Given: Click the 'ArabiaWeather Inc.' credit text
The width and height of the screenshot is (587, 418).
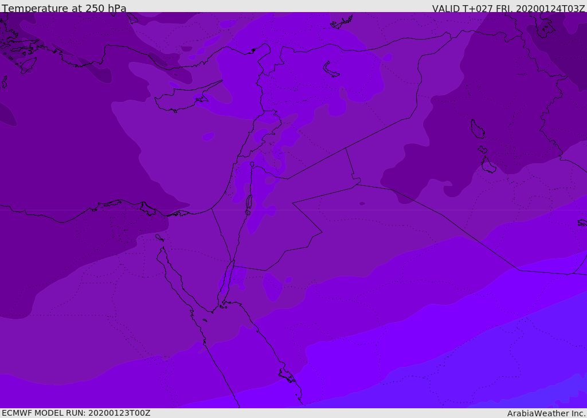Looking at the screenshot, I should (x=547, y=413).
